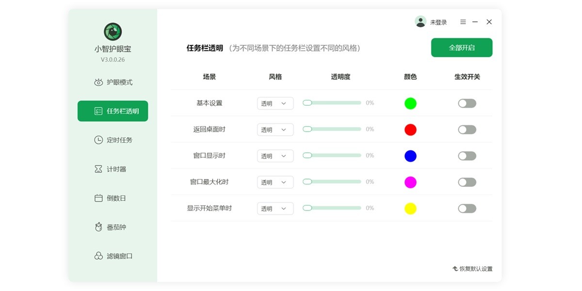Click the 未登录 account label

[438, 21]
